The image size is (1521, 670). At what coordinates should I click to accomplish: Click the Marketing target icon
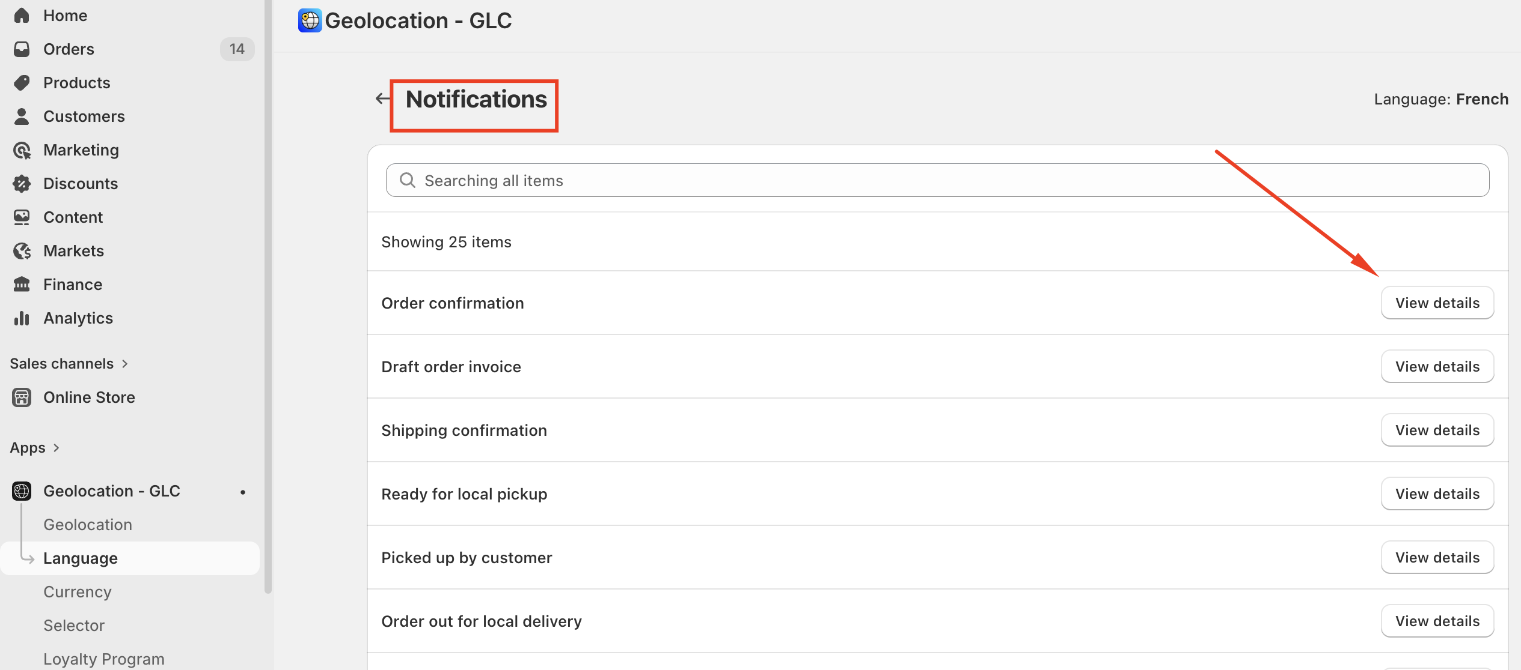pyautogui.click(x=22, y=150)
